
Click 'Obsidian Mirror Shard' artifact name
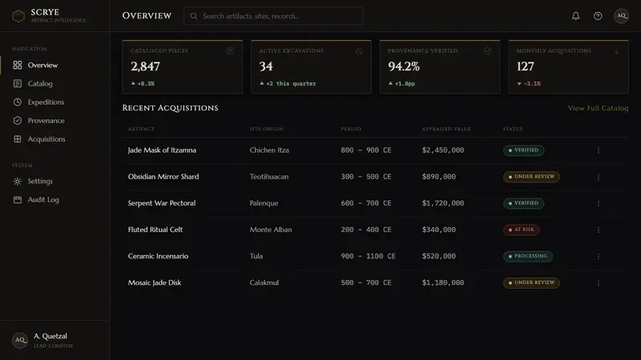pyautogui.click(x=163, y=177)
